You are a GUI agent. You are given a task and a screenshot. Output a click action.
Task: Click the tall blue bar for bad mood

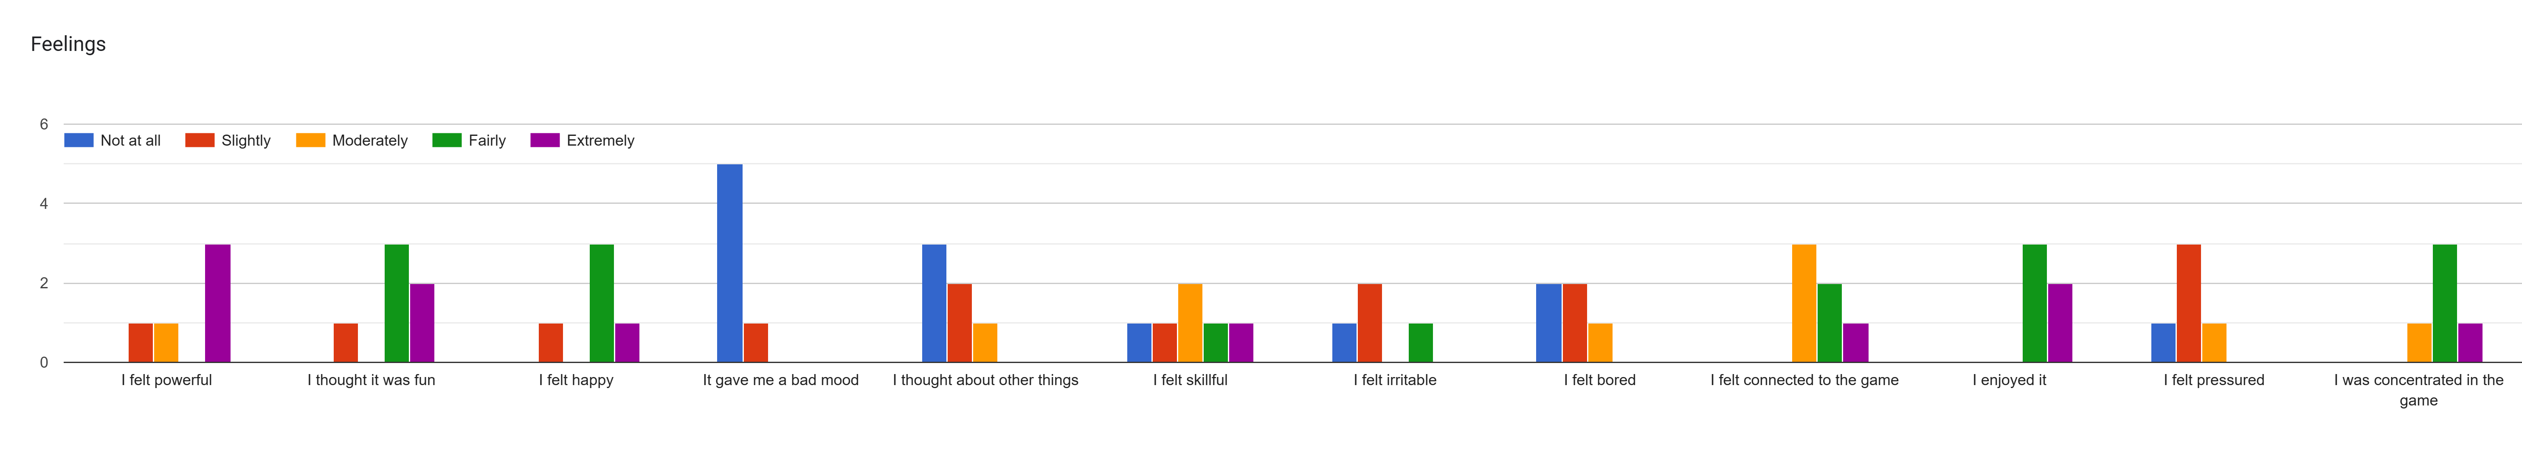tap(729, 263)
